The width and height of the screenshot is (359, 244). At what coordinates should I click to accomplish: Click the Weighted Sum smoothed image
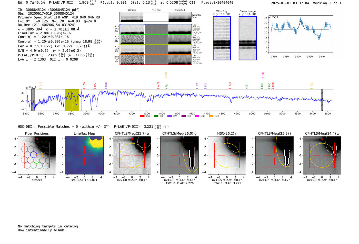pyautogui.click(x=180, y=17)
